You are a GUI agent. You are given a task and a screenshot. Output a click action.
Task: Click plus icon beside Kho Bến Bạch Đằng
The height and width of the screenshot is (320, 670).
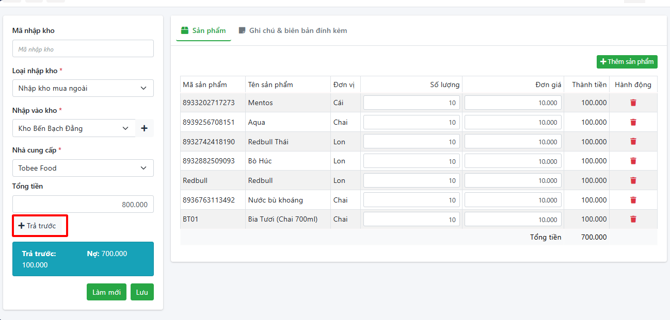(x=144, y=128)
